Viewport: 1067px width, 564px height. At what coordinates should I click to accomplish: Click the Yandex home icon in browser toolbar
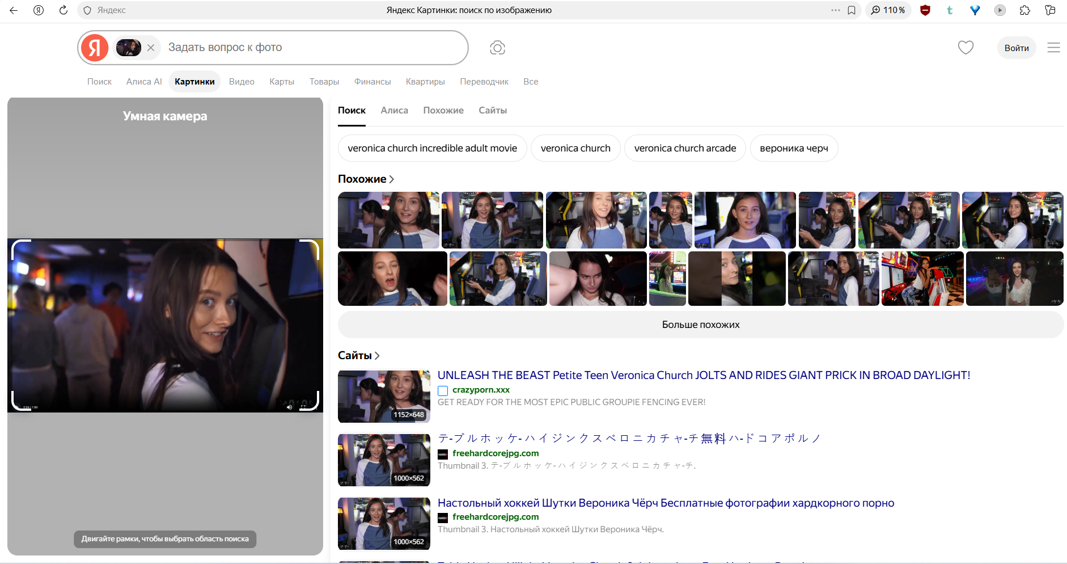pos(39,10)
